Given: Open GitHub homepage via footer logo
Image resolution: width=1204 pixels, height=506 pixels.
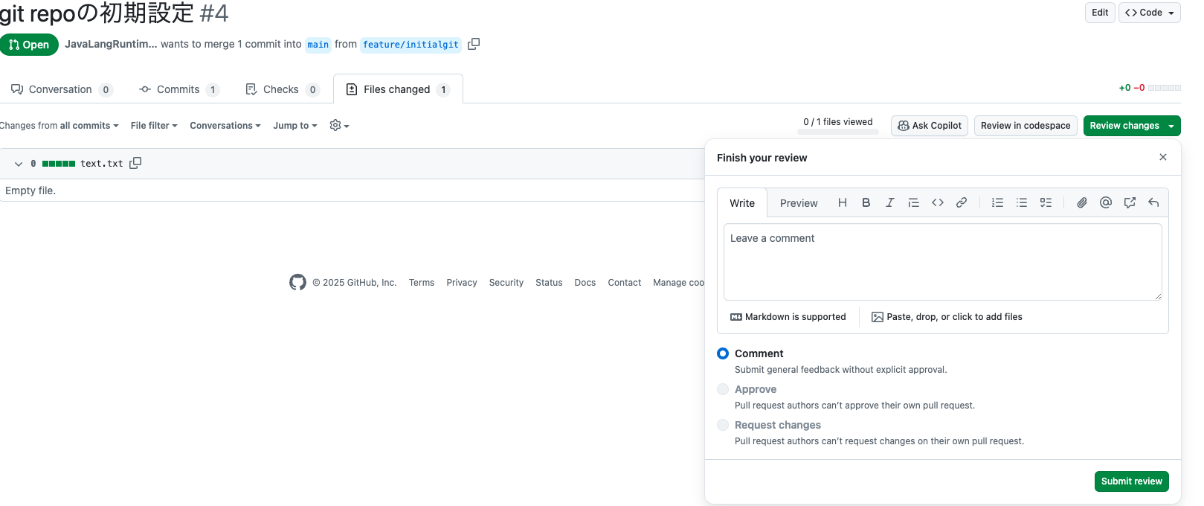Looking at the screenshot, I should point(297,282).
